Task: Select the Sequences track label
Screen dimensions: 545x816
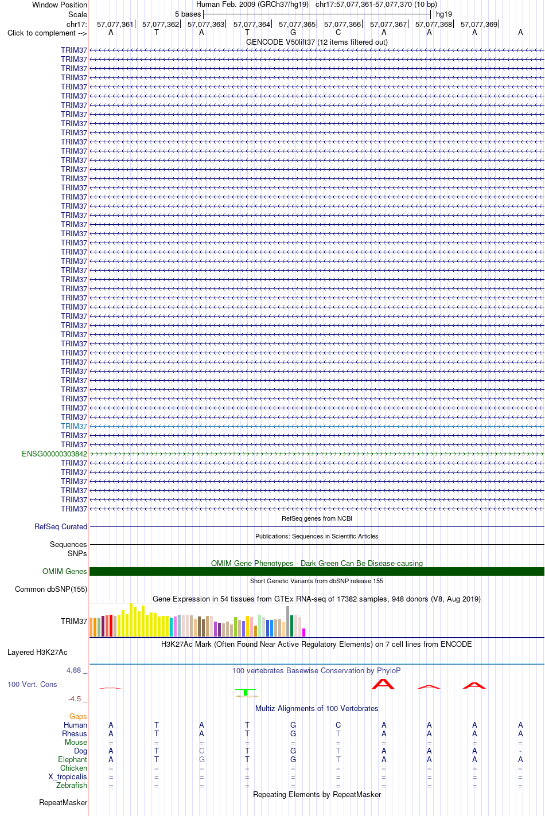Action: (x=68, y=544)
